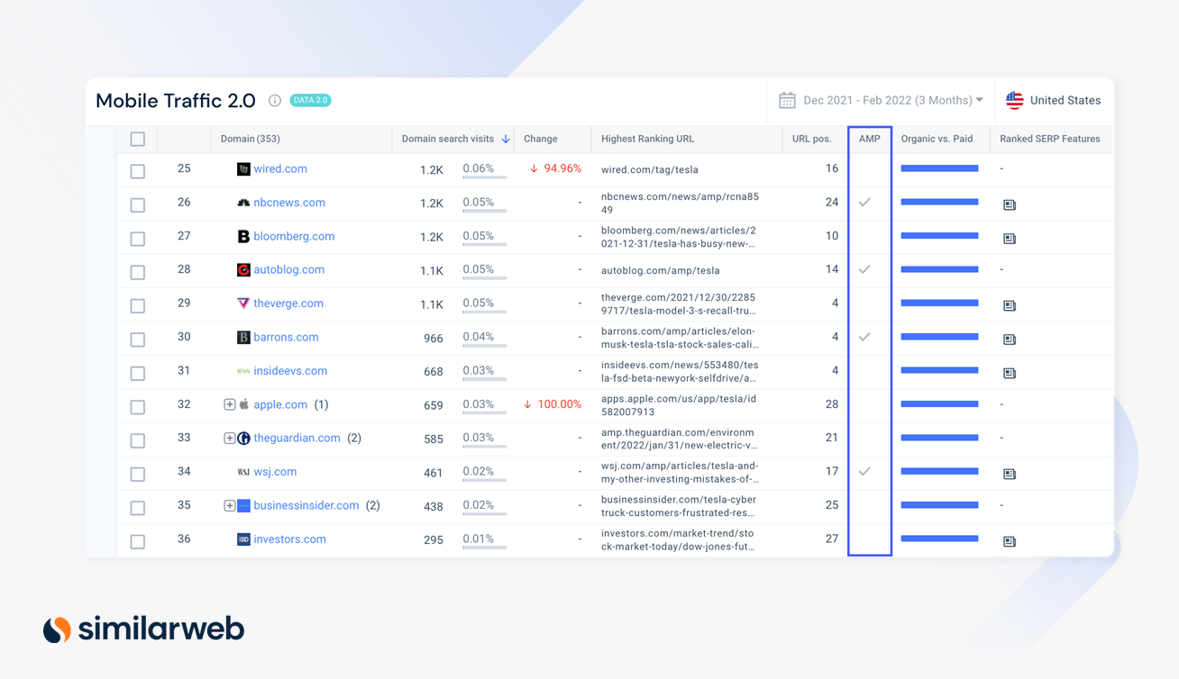Viewport: 1179px width, 679px height.
Task: Expand the apple.com subdomains
Action: click(229, 404)
